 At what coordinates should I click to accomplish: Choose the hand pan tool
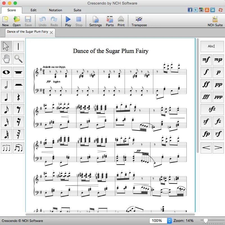(6, 59)
